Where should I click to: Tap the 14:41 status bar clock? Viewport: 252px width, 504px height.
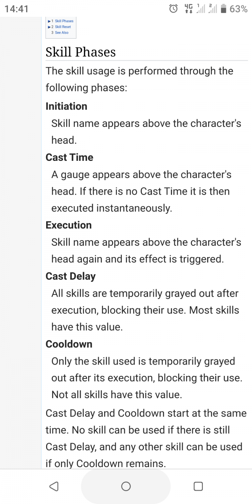point(16,8)
